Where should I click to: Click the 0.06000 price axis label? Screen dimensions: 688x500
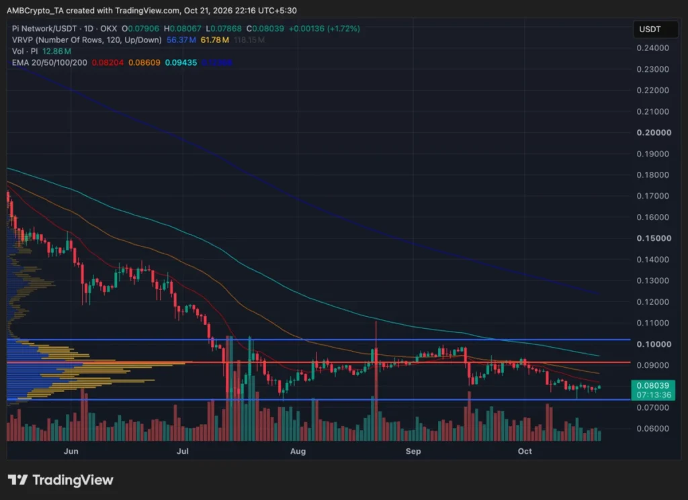[x=653, y=429]
